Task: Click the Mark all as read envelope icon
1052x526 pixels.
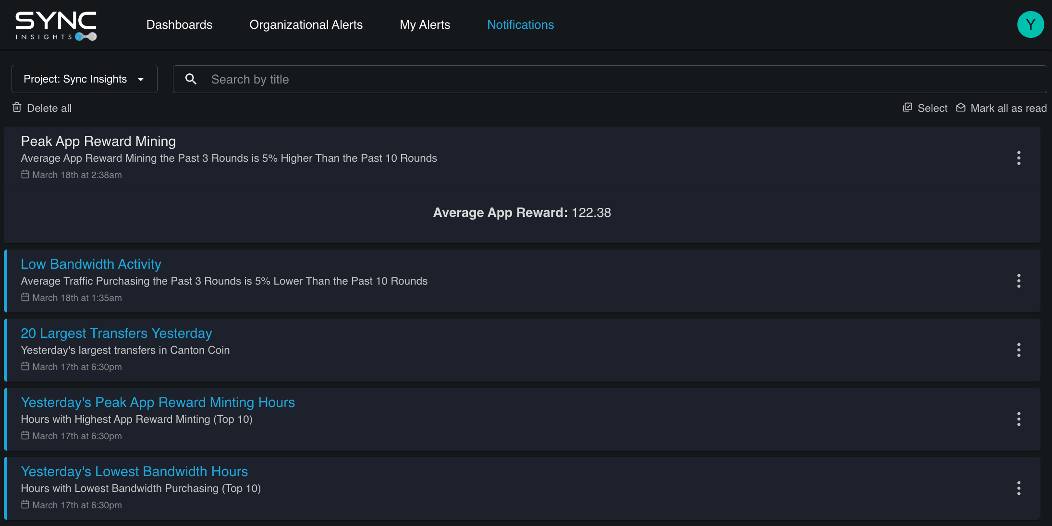Action: [x=961, y=108]
